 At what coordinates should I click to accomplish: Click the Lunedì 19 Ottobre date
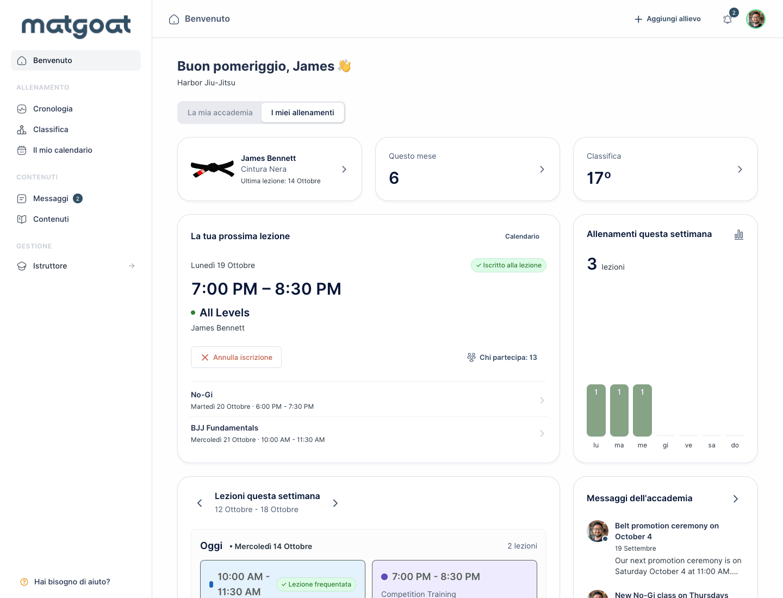click(x=223, y=265)
